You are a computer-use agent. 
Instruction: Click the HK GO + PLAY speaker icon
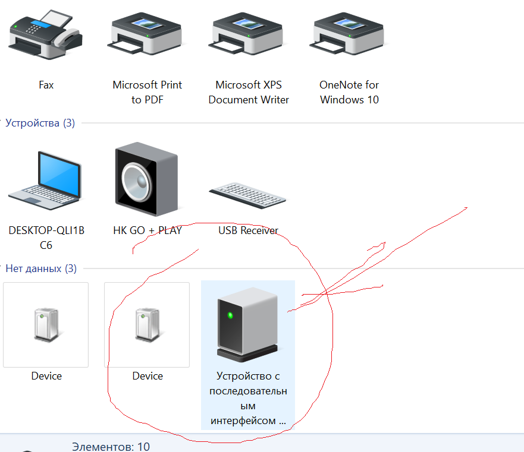(x=146, y=179)
